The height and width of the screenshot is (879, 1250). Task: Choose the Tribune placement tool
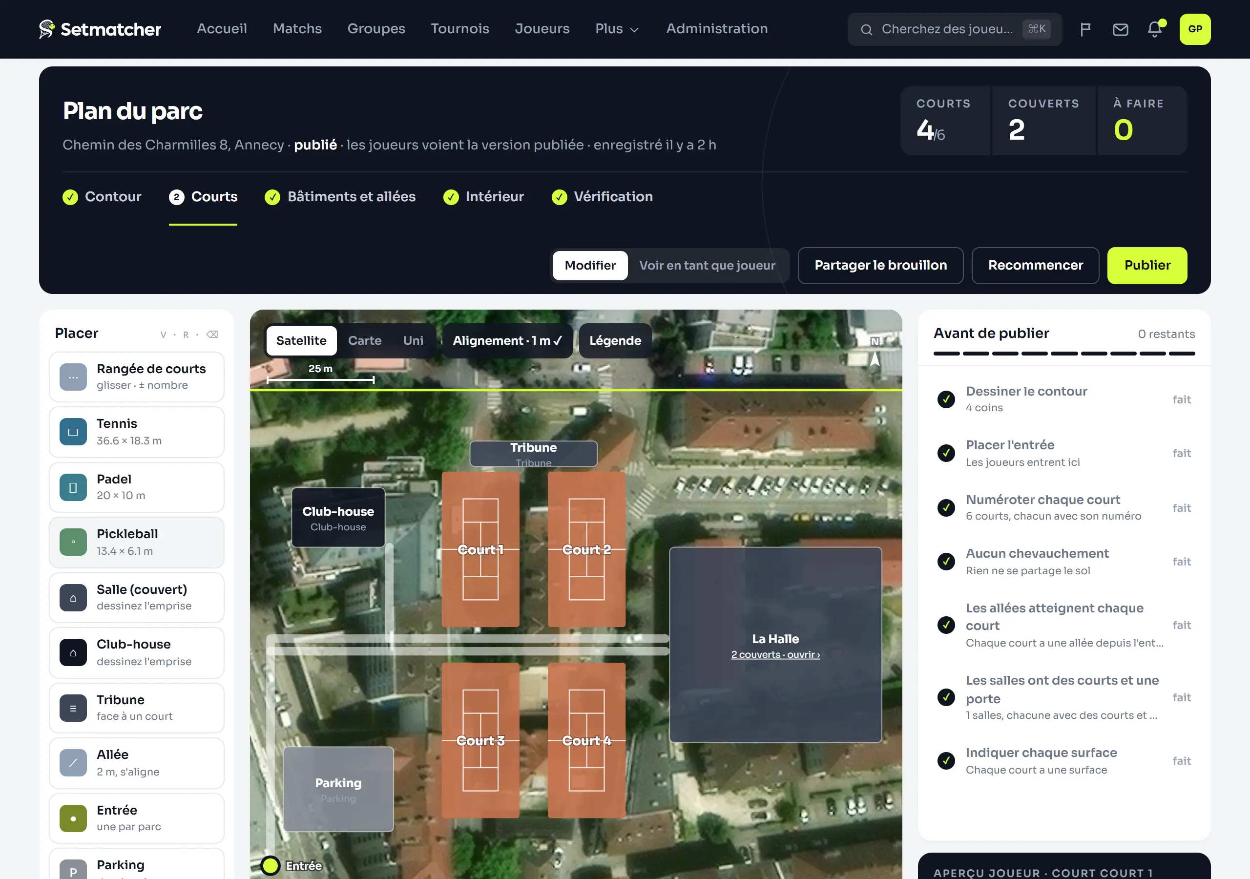[x=137, y=708]
